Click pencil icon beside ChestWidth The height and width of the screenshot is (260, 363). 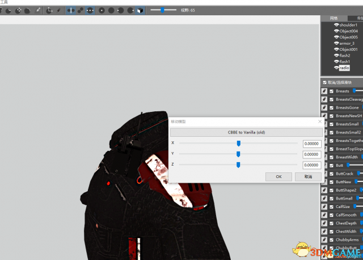tap(324, 231)
